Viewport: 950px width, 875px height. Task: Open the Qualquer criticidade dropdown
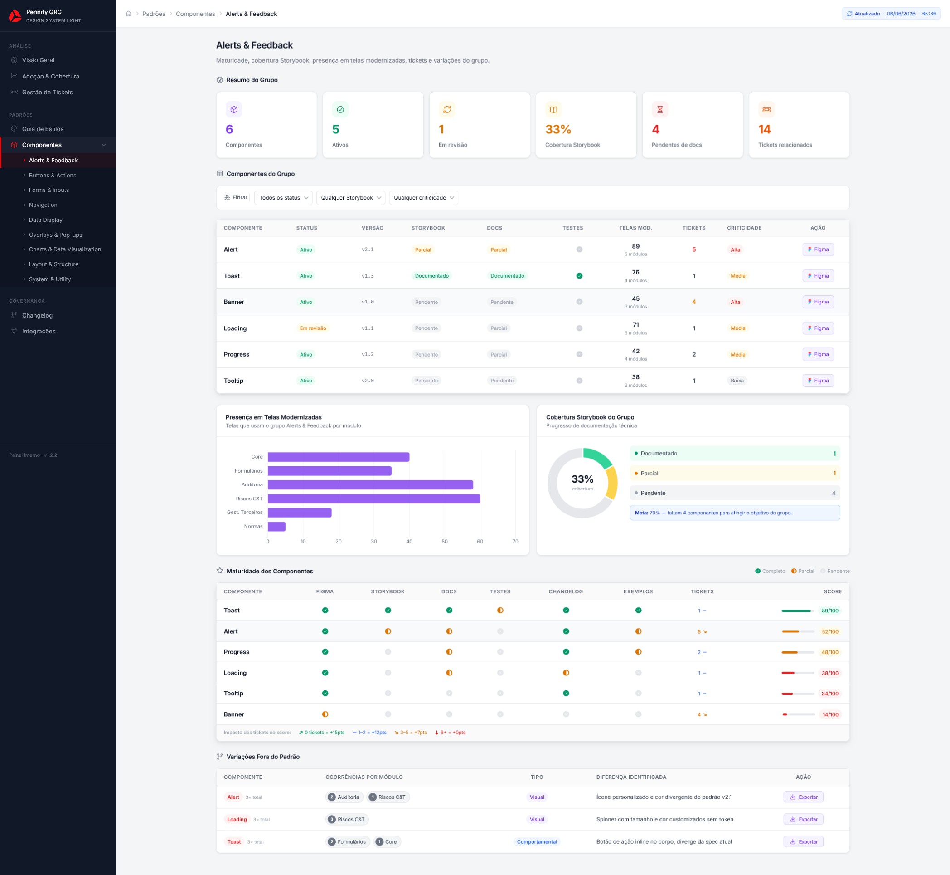coord(423,197)
